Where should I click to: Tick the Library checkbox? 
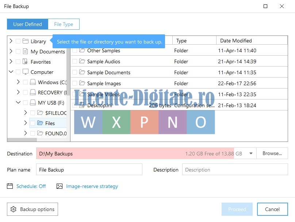[18, 41]
